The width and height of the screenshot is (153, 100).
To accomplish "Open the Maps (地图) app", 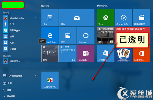I will tap(20, 36).
